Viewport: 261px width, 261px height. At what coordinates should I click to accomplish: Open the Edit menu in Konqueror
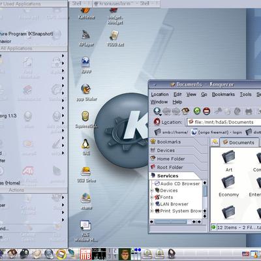point(177,95)
